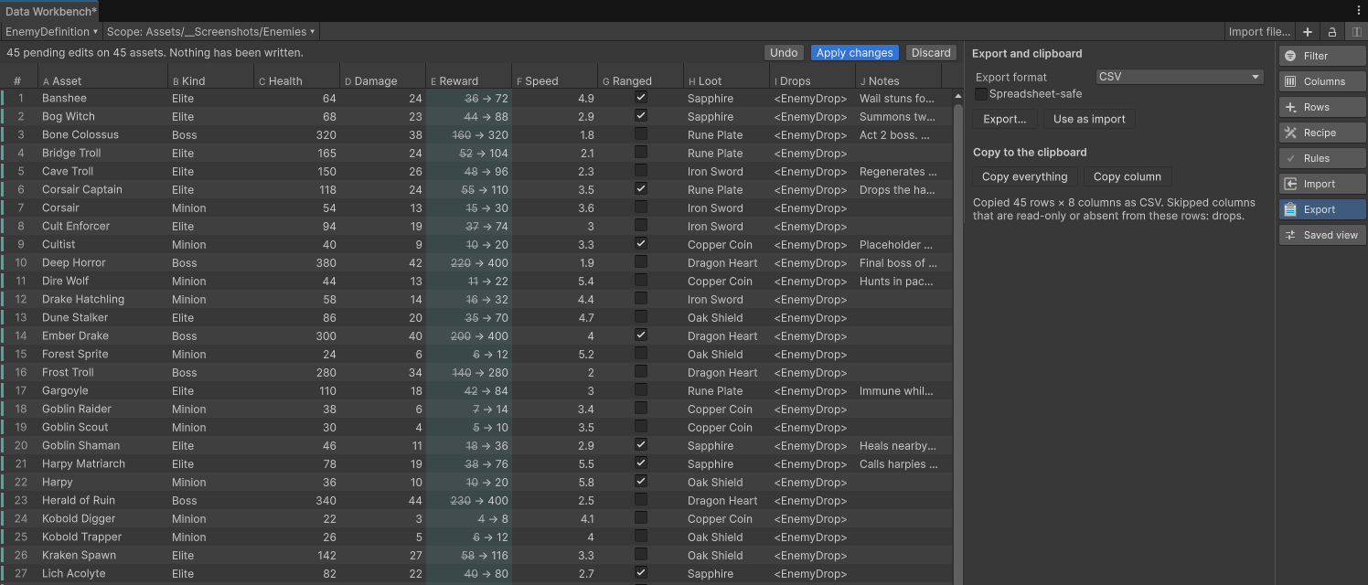Uncheck Ranged for Cultist

641,243
